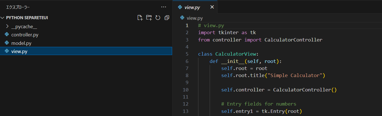Click the Python icon in the breadcrumb
This screenshot has height=116, width=382.
pos(182,18)
